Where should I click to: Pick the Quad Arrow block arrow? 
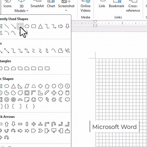[x=34, y=124]
